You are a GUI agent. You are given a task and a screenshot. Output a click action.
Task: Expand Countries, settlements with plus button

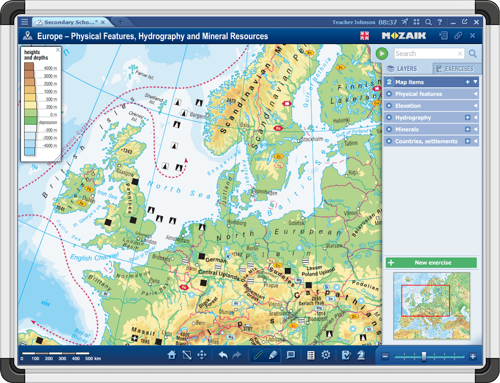pyautogui.click(x=467, y=141)
